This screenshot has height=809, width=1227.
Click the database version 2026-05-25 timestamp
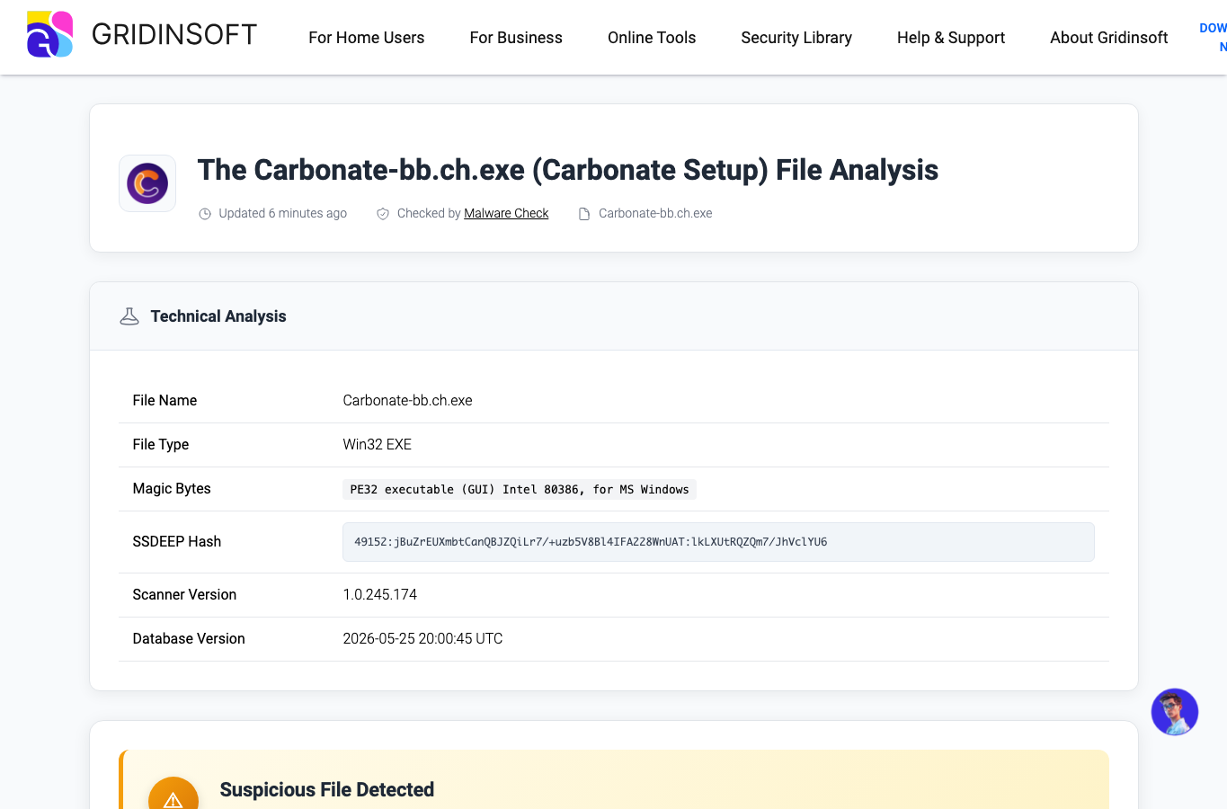tap(422, 639)
